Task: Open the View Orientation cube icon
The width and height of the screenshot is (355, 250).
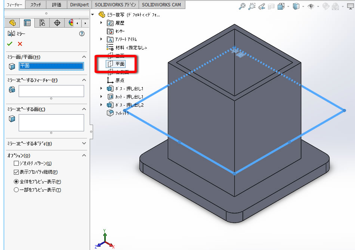Action: (281, 6)
